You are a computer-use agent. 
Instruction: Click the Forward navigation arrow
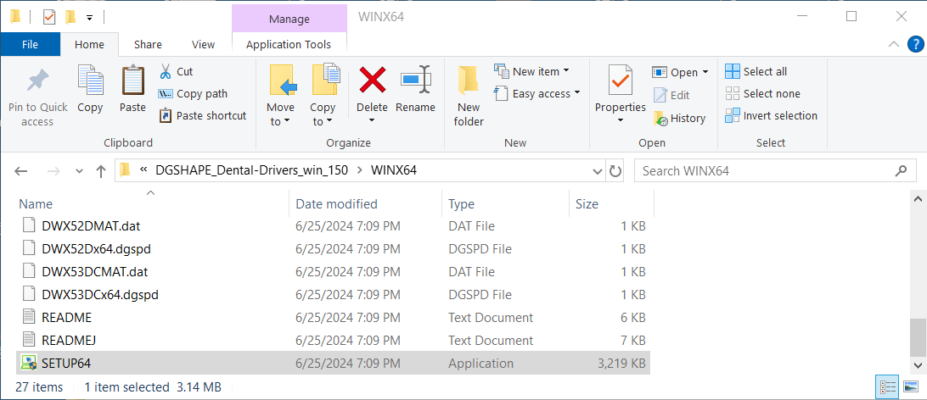coord(54,171)
